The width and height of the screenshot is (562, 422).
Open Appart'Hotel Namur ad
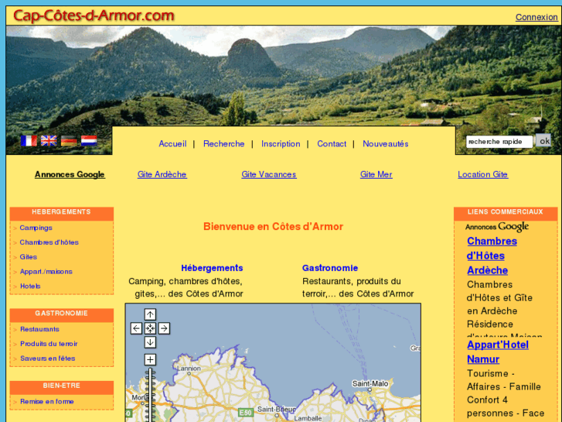pyautogui.click(x=498, y=352)
